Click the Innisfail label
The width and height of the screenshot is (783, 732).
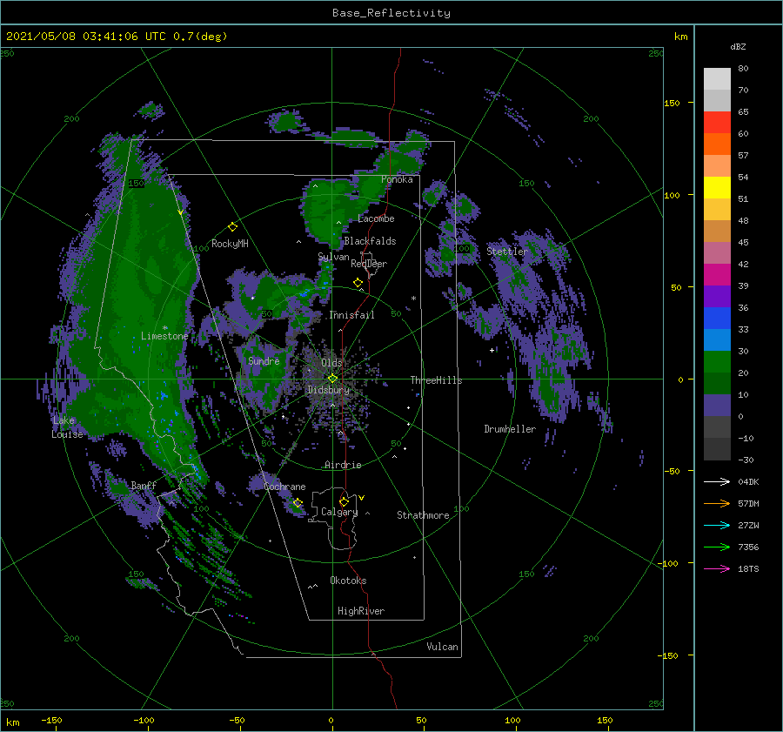coord(351,315)
